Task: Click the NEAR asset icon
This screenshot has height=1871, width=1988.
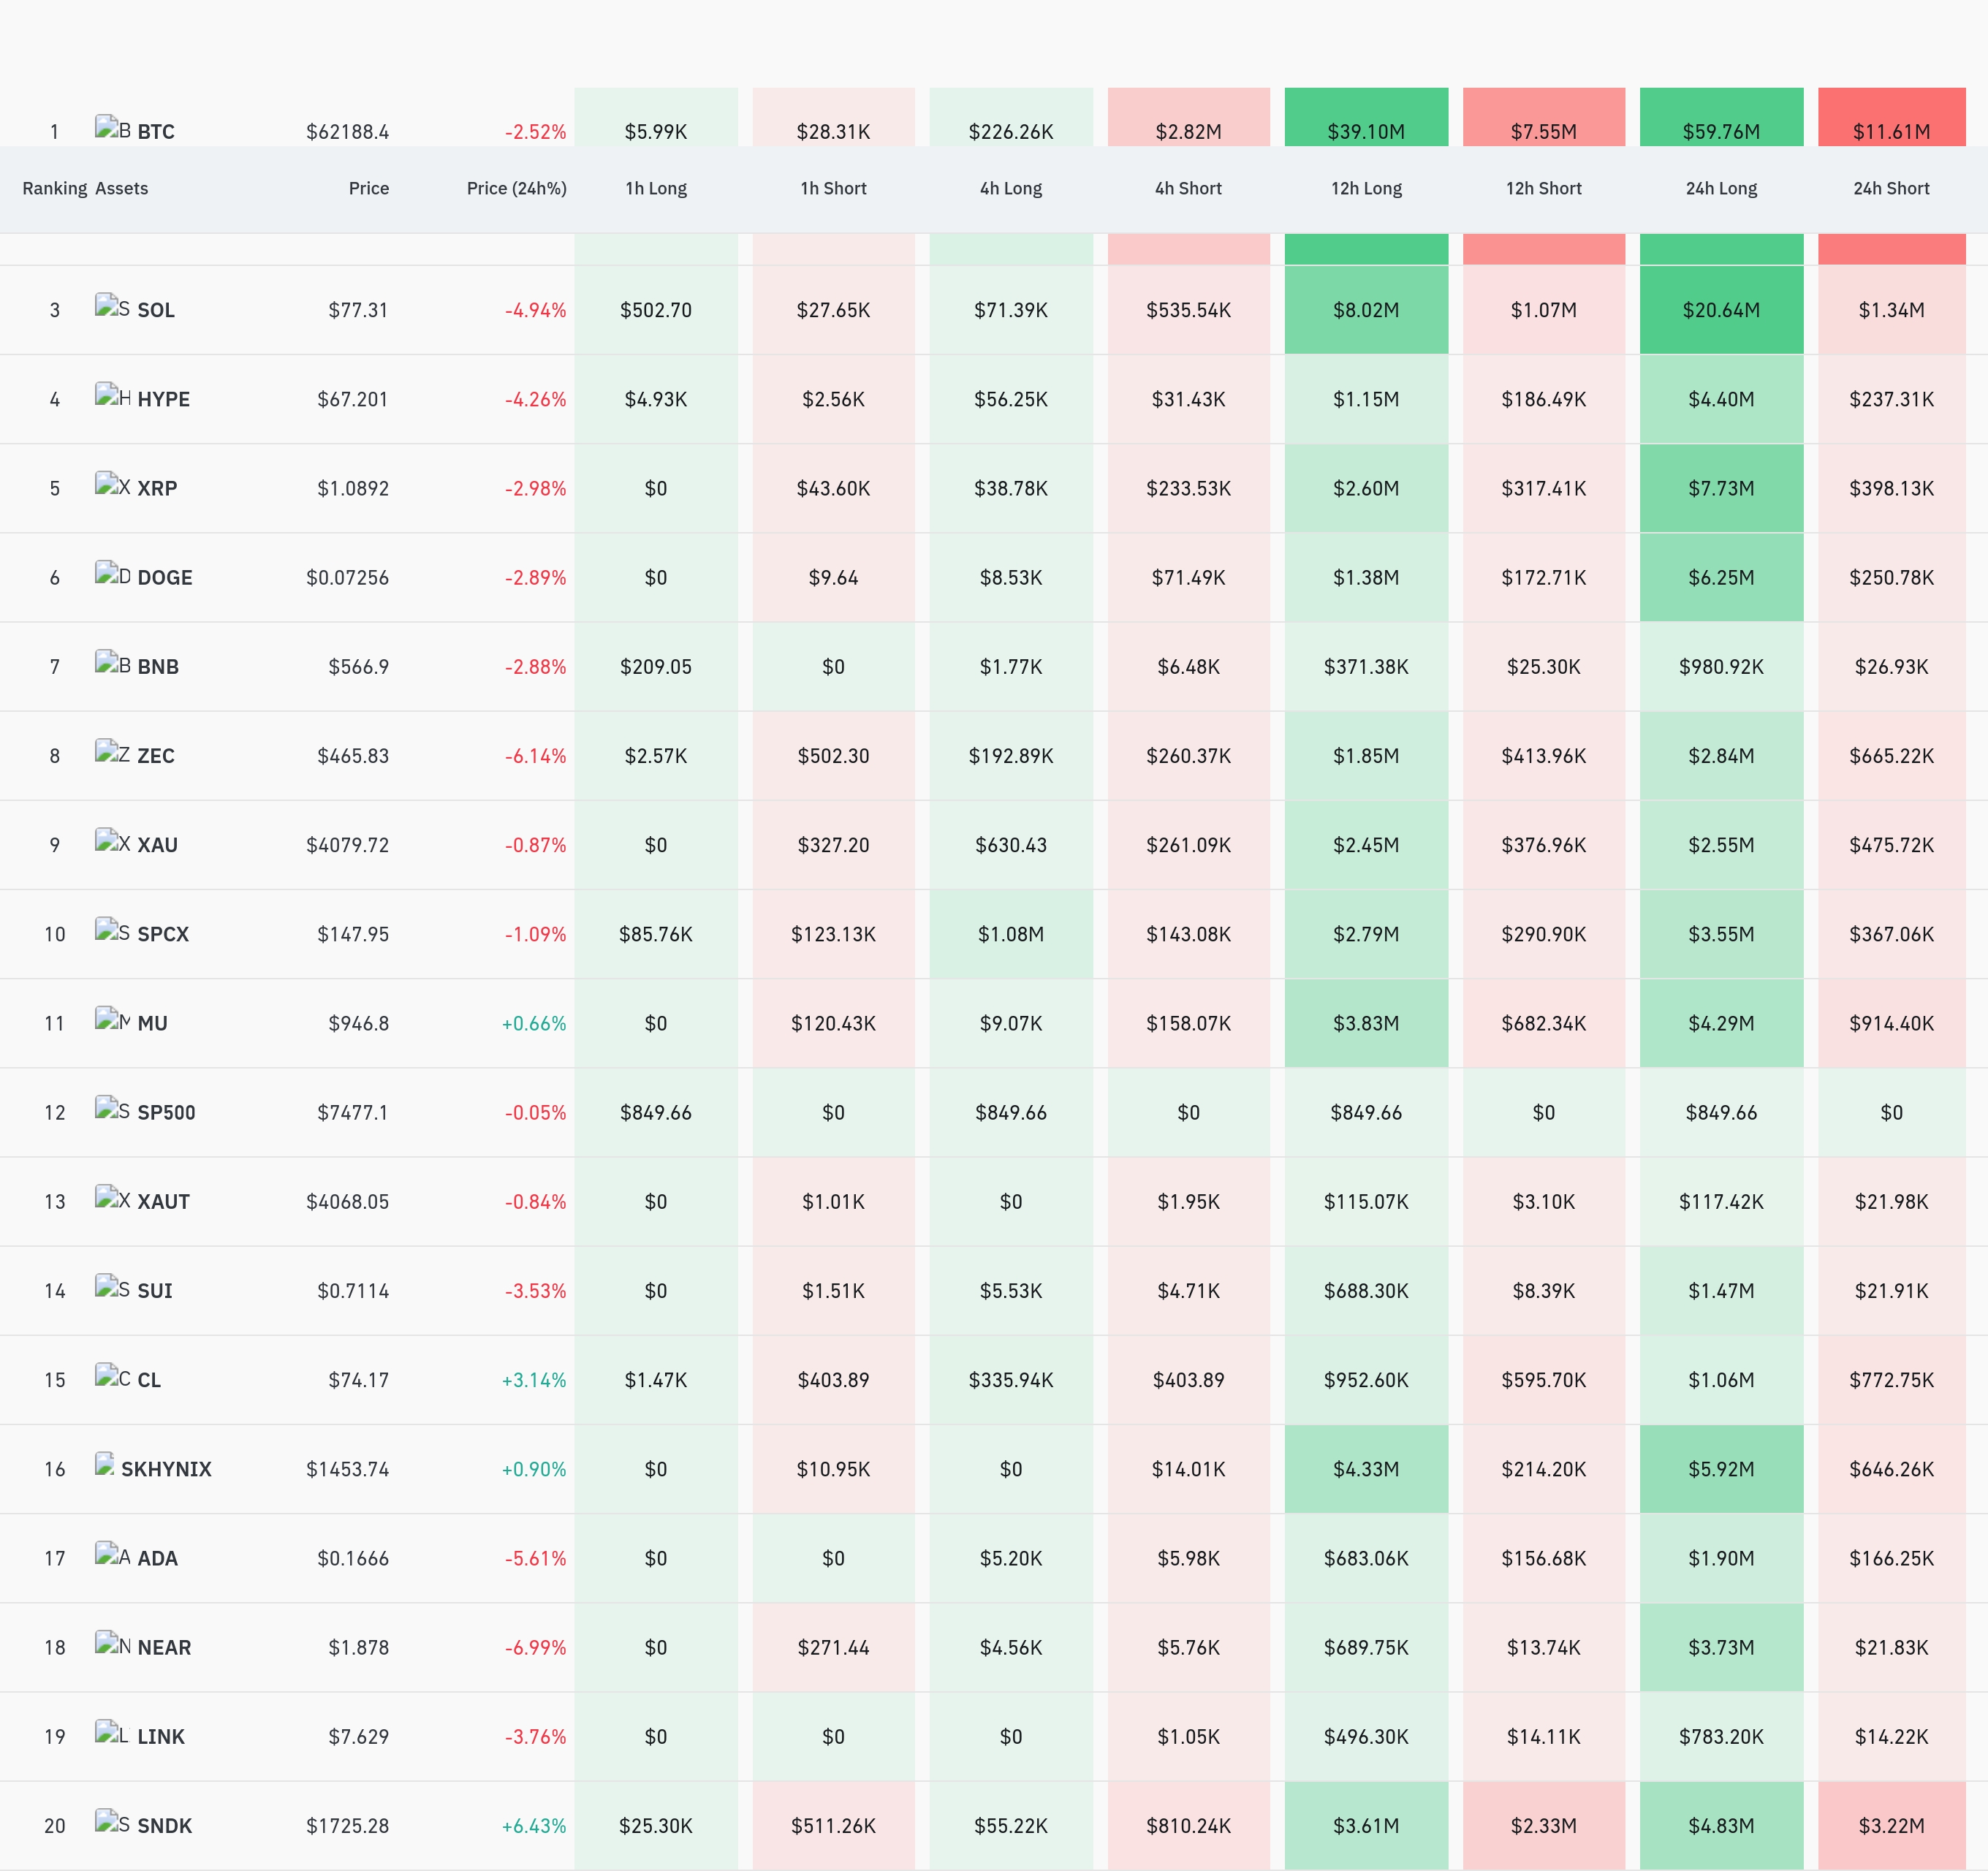Action: tap(112, 1644)
